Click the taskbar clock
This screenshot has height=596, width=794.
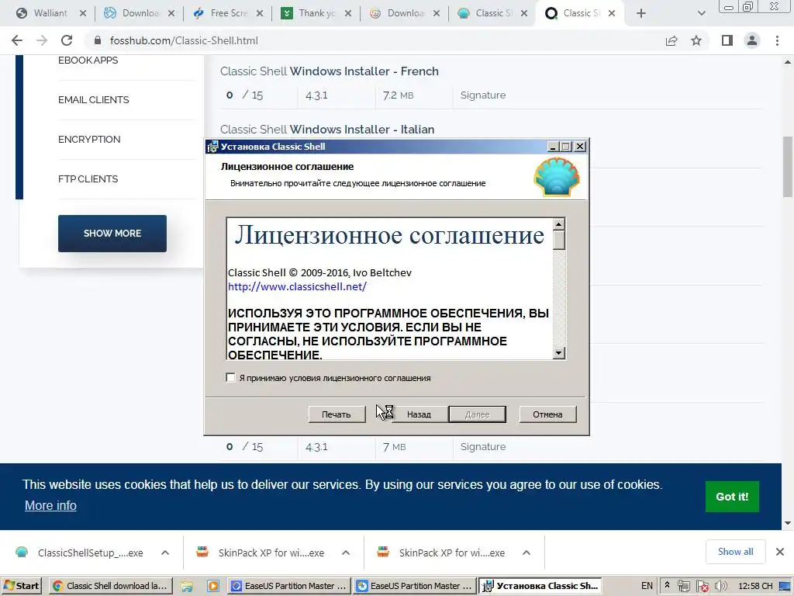[755, 586]
